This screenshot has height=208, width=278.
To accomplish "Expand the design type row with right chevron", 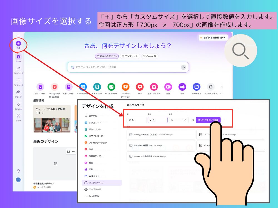I will click(x=222, y=87).
